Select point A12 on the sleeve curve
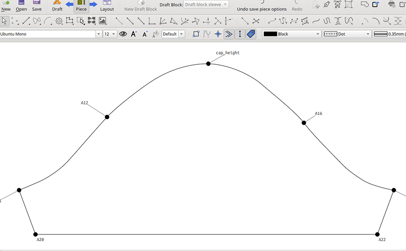This screenshot has height=251, width=406. 107,117
